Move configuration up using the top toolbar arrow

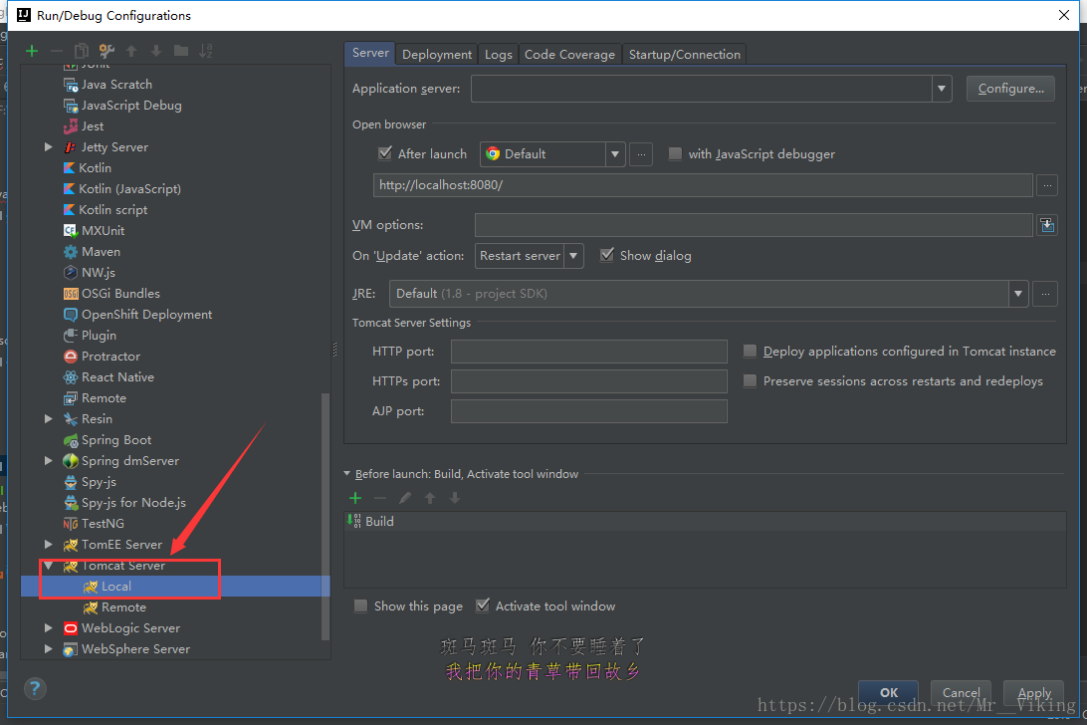pyautogui.click(x=131, y=51)
